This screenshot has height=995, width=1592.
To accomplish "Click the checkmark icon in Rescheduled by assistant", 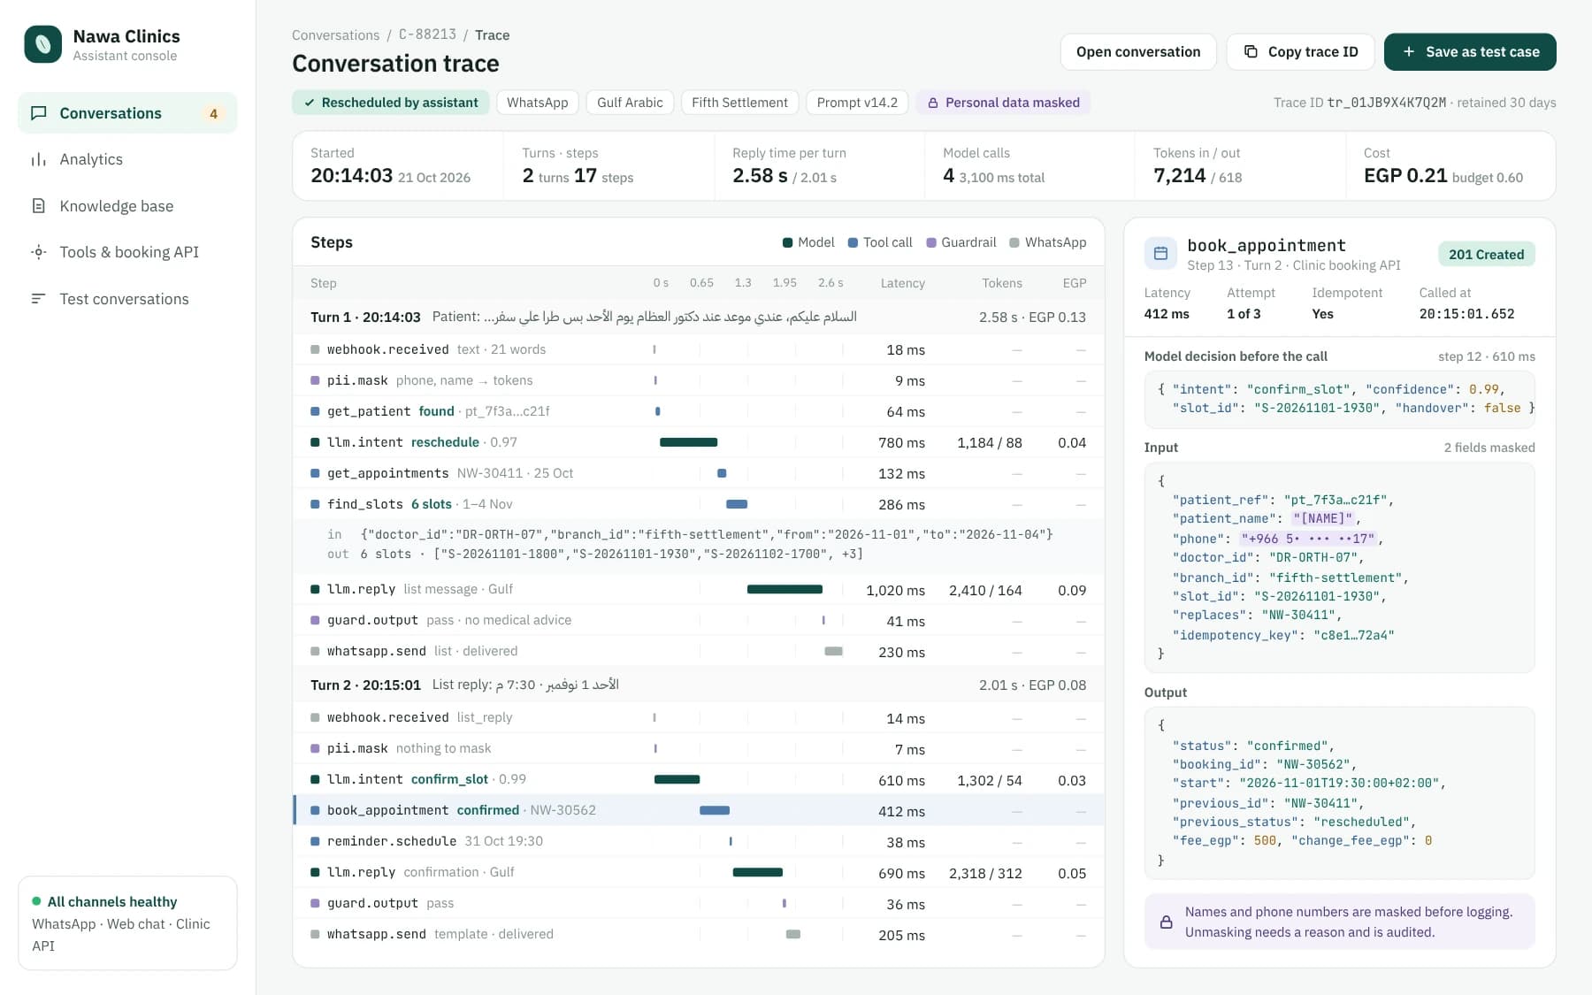I will click(310, 103).
